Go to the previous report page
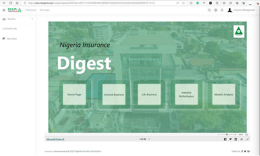The height and width of the screenshot is (156, 260). pos(136,139)
